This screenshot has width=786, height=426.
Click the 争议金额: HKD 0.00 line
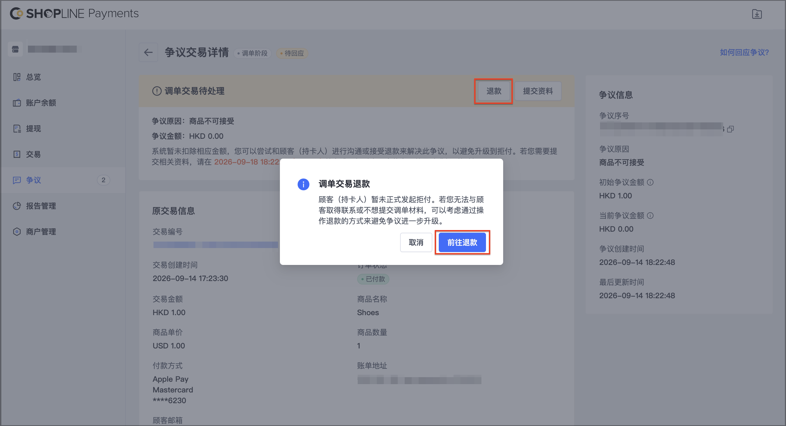187,136
